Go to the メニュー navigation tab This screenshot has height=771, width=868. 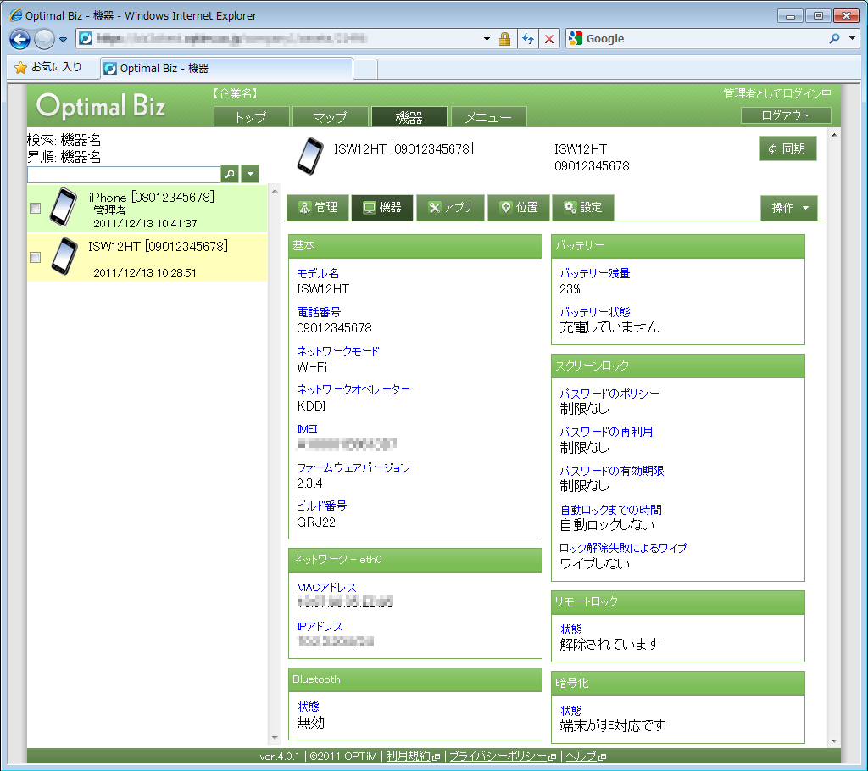coord(488,117)
